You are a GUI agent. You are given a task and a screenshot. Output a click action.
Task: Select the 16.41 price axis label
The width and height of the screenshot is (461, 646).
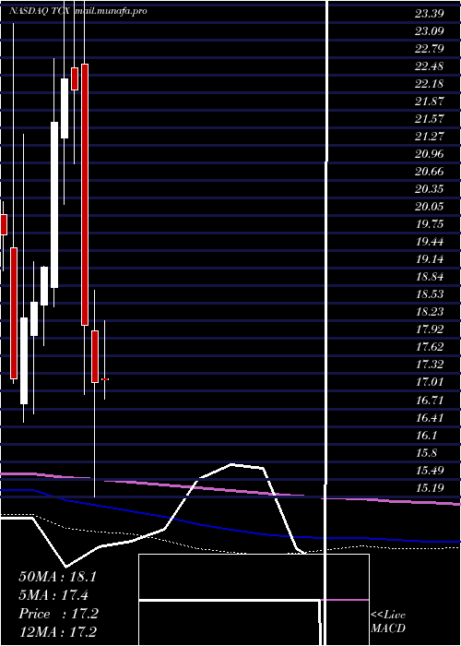point(430,418)
